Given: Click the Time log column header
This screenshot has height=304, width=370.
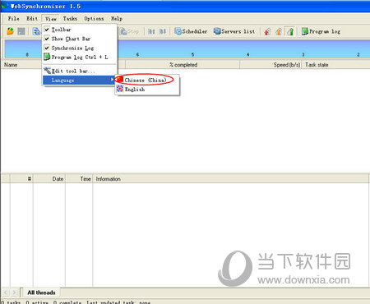Looking at the screenshot, I should pyautogui.click(x=79, y=179).
